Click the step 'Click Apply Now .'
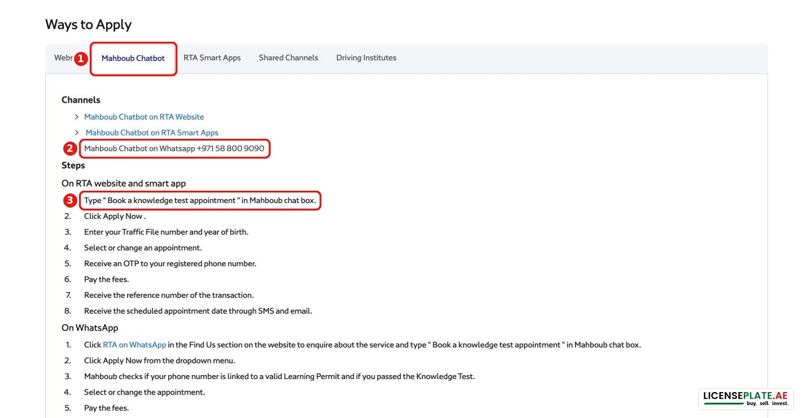 115,216
